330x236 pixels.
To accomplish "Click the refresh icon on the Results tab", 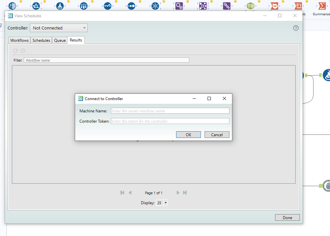I will 15,50.
